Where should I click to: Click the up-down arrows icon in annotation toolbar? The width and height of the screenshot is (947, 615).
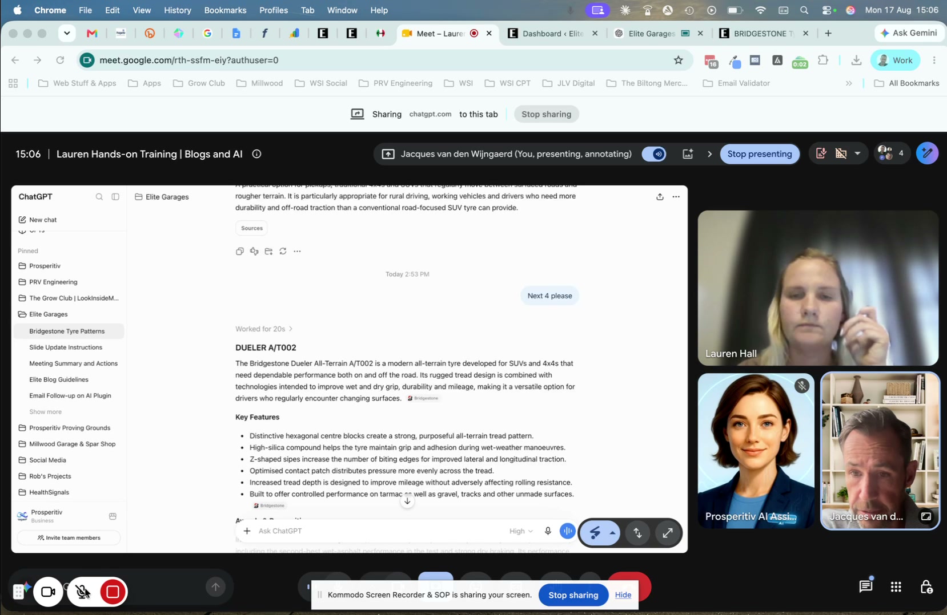637,533
